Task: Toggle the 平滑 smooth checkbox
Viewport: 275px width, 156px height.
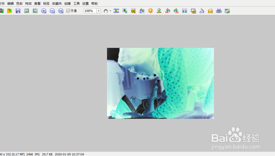Action: coord(68,11)
